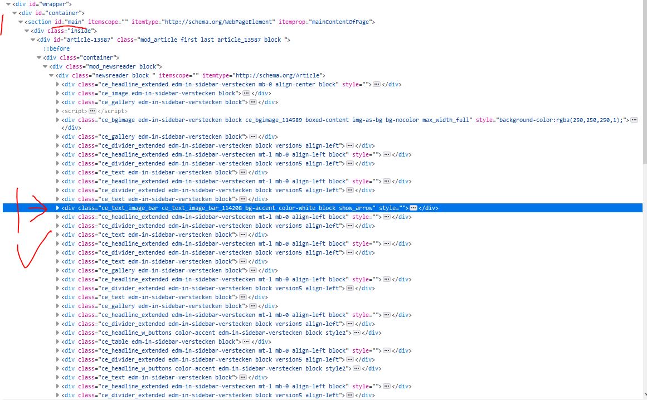Click ellipsis badge of ce_bgimage div
647x400 pixels.
[634, 120]
